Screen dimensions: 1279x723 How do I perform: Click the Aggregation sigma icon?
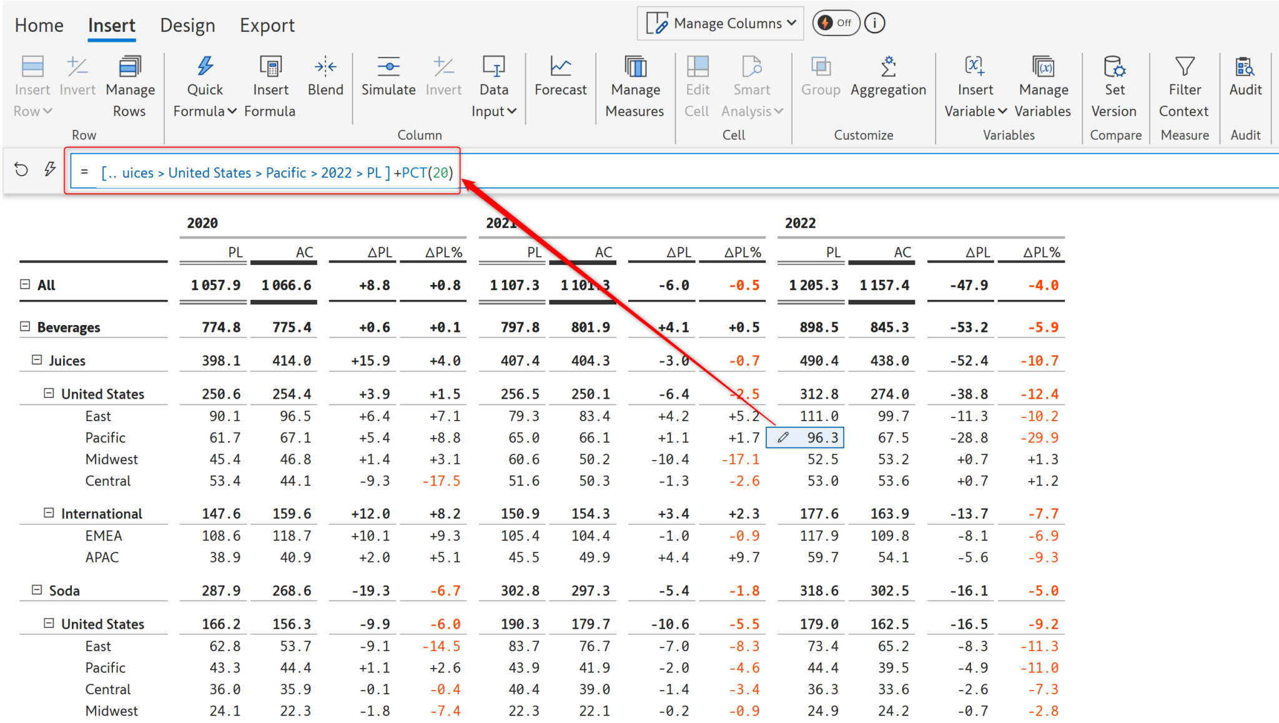click(x=888, y=66)
